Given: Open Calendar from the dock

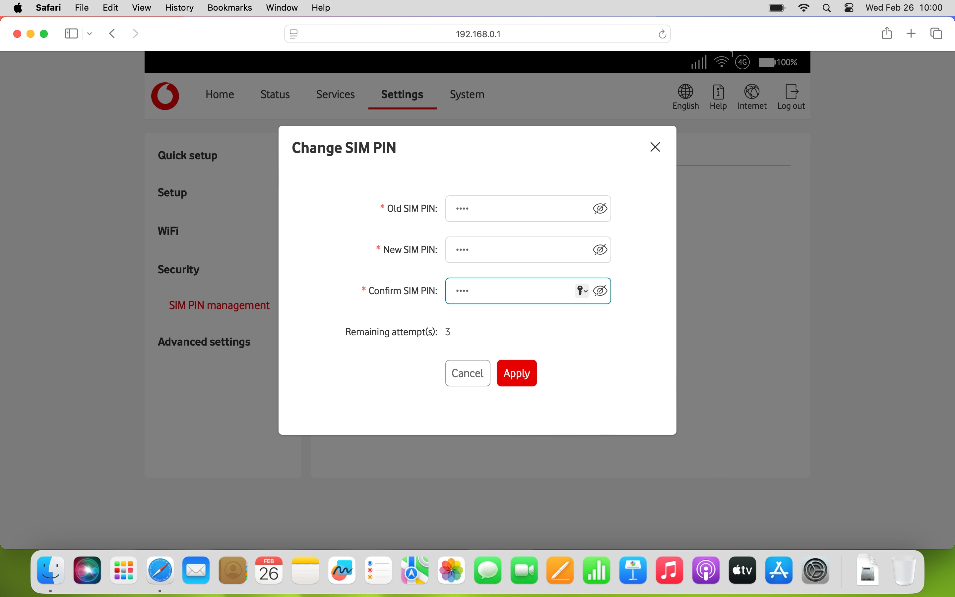Looking at the screenshot, I should (269, 570).
